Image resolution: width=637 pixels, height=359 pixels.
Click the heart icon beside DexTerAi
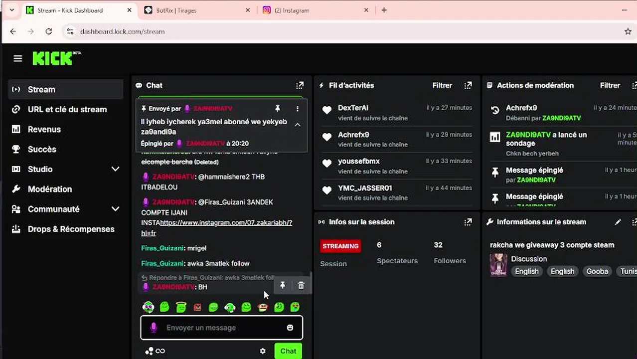pos(327,110)
